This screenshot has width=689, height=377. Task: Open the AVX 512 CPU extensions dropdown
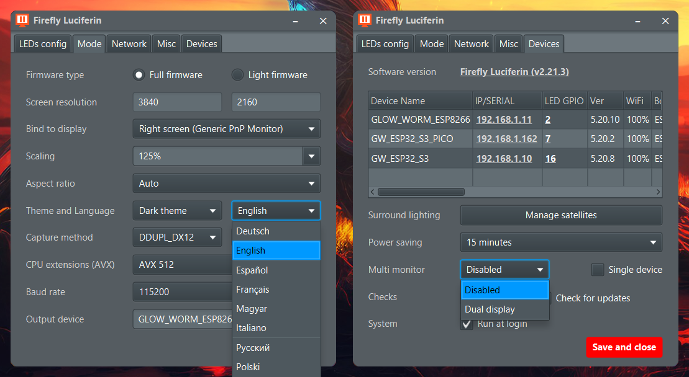pyautogui.click(x=183, y=265)
